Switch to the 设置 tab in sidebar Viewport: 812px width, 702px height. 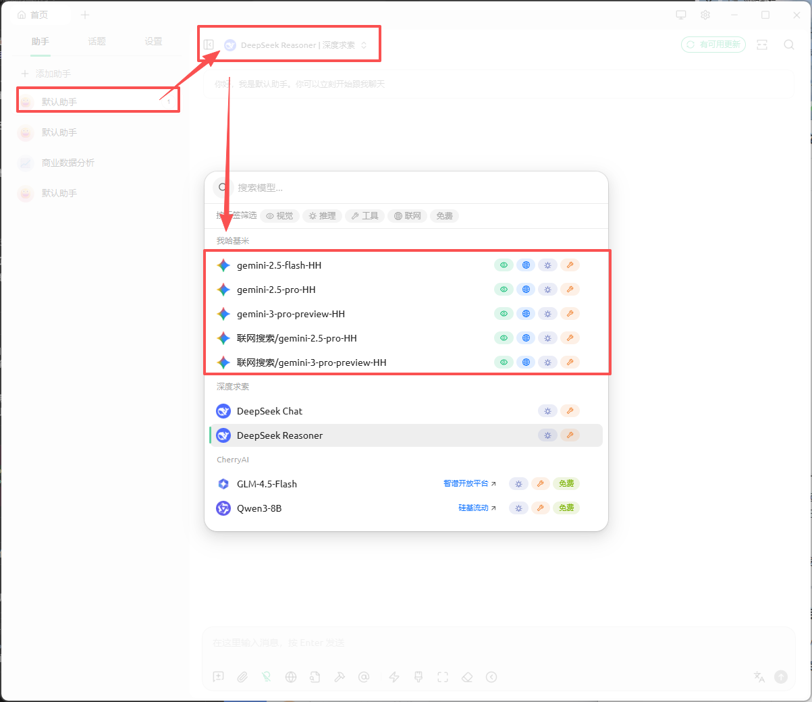pos(153,41)
